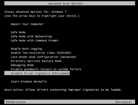Pick Safe Mode with Command Prompt

click(35, 41)
